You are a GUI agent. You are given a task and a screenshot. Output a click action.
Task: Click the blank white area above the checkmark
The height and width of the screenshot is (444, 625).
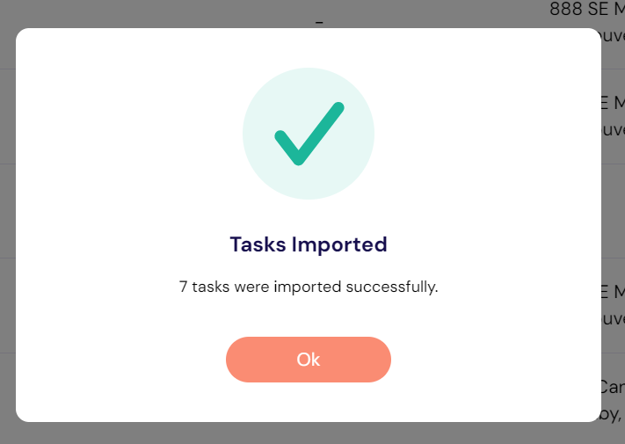point(309,47)
